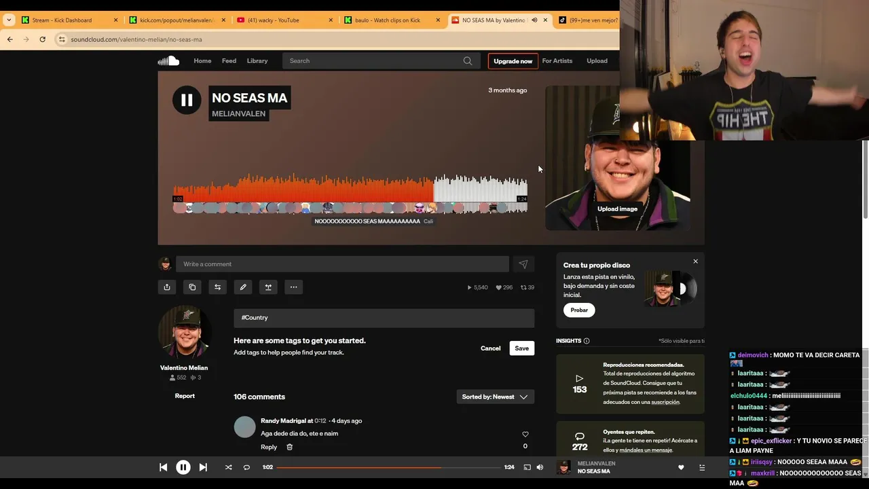Screen dimensions: 869x489
Task: Repost the track using the repost icon
Action: point(217,287)
